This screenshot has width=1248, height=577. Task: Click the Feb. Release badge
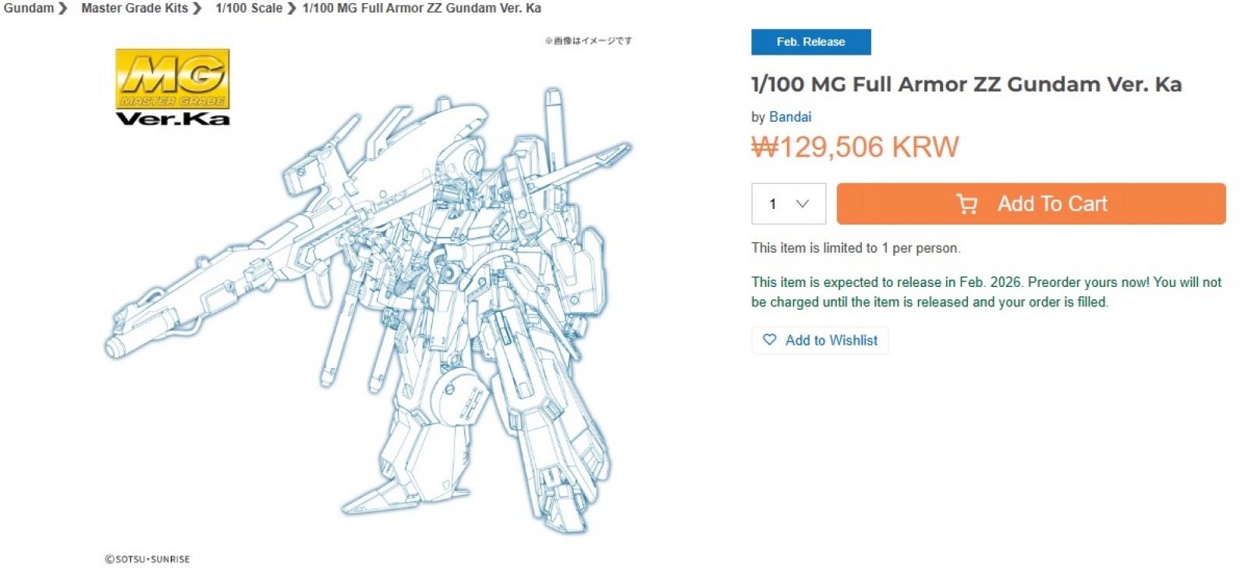(810, 42)
